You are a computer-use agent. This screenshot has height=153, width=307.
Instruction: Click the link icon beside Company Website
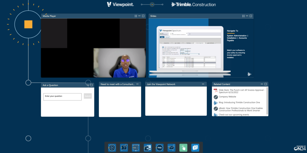[216, 97]
